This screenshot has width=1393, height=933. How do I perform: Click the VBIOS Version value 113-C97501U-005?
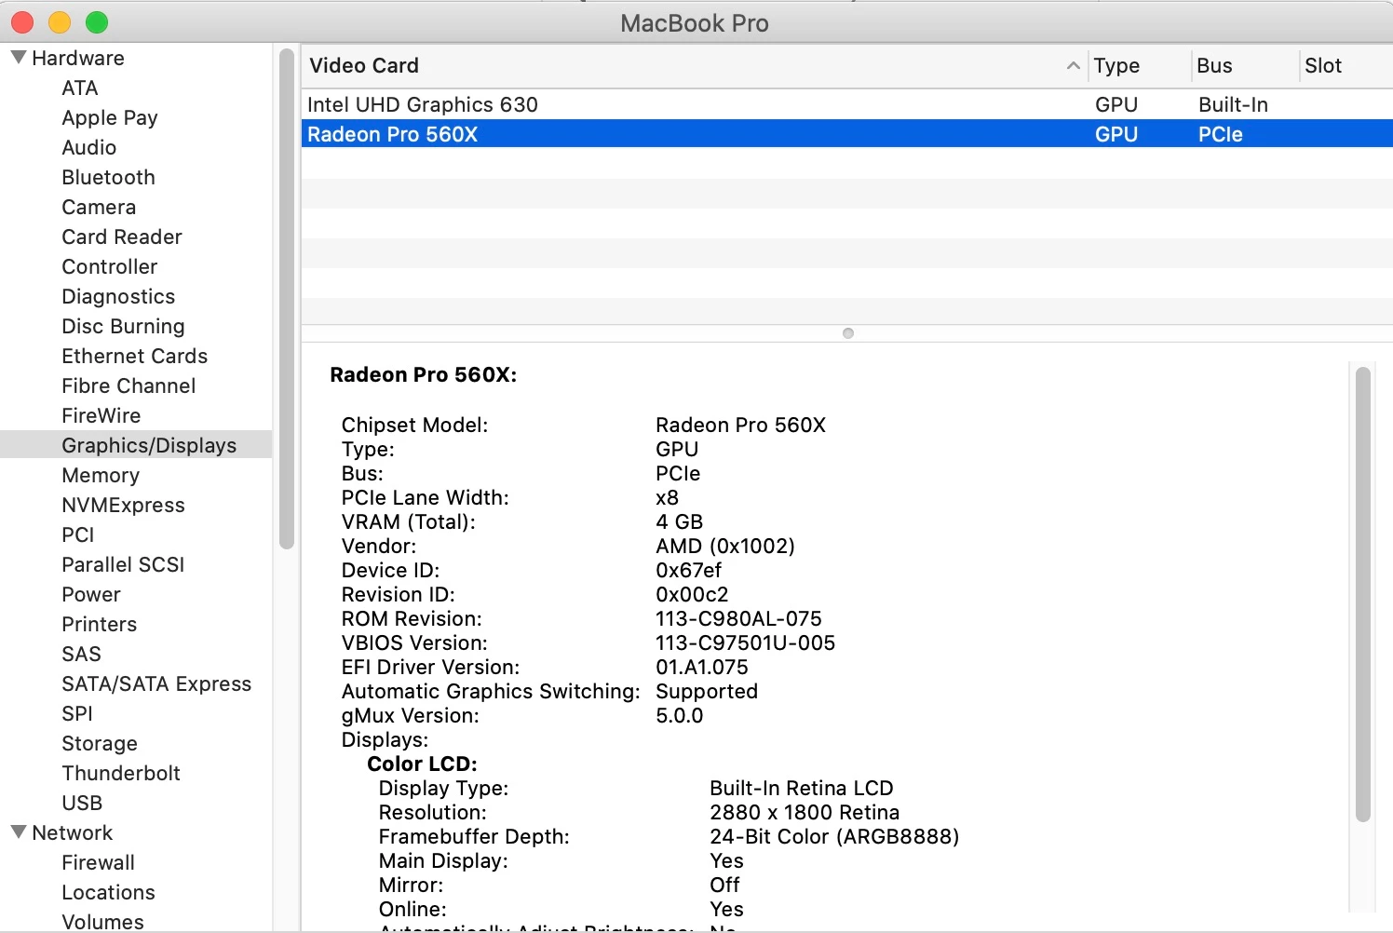[x=746, y=642]
